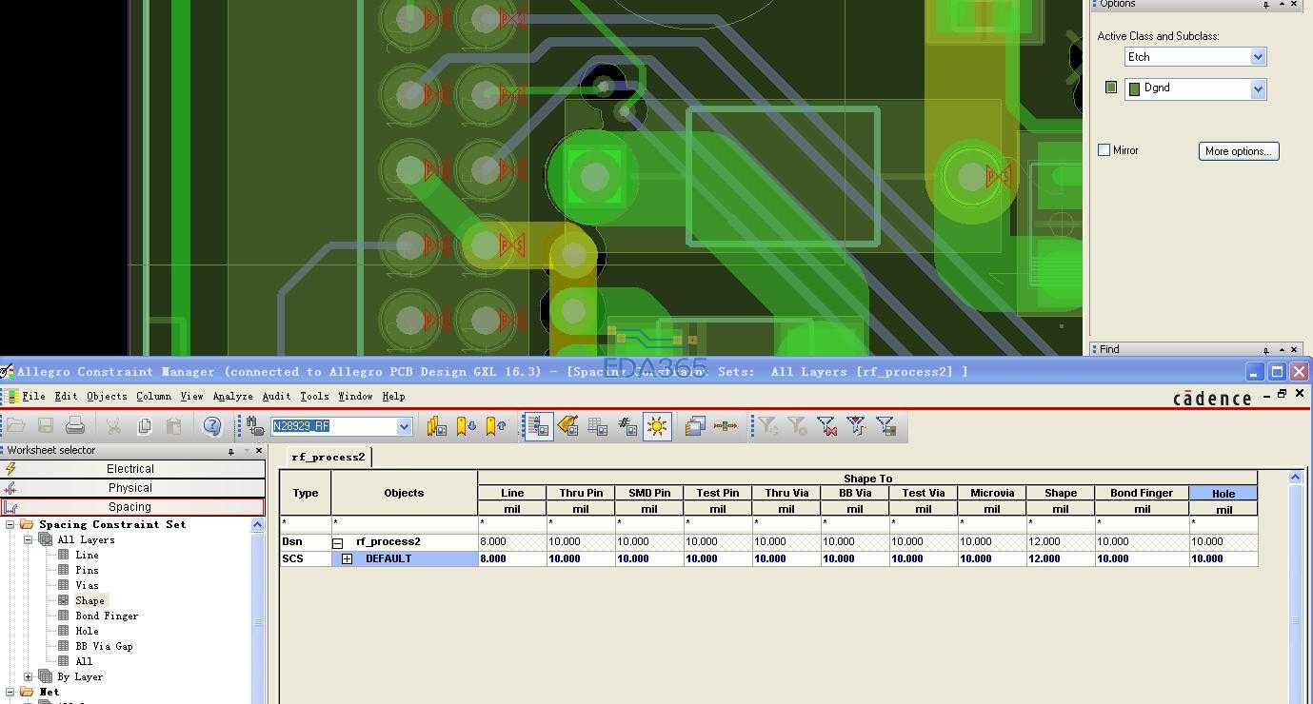This screenshot has height=704, width=1313.
Task: Open the Etch active class dropdown
Action: 1258,57
